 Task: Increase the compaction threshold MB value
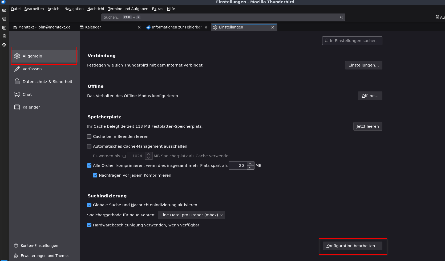click(250, 164)
